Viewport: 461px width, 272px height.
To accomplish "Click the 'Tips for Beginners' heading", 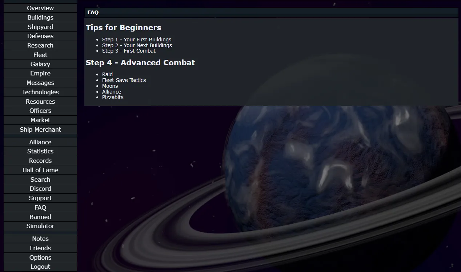I will [123, 28].
